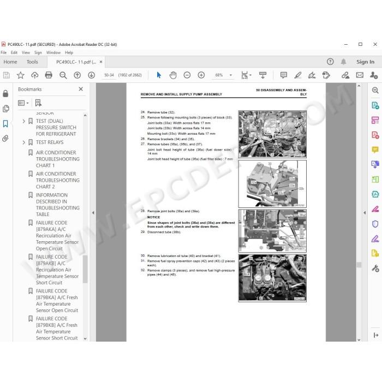Click the Sign In button
Image resolution: width=382 pixels, height=382 pixels.
pos(365,62)
